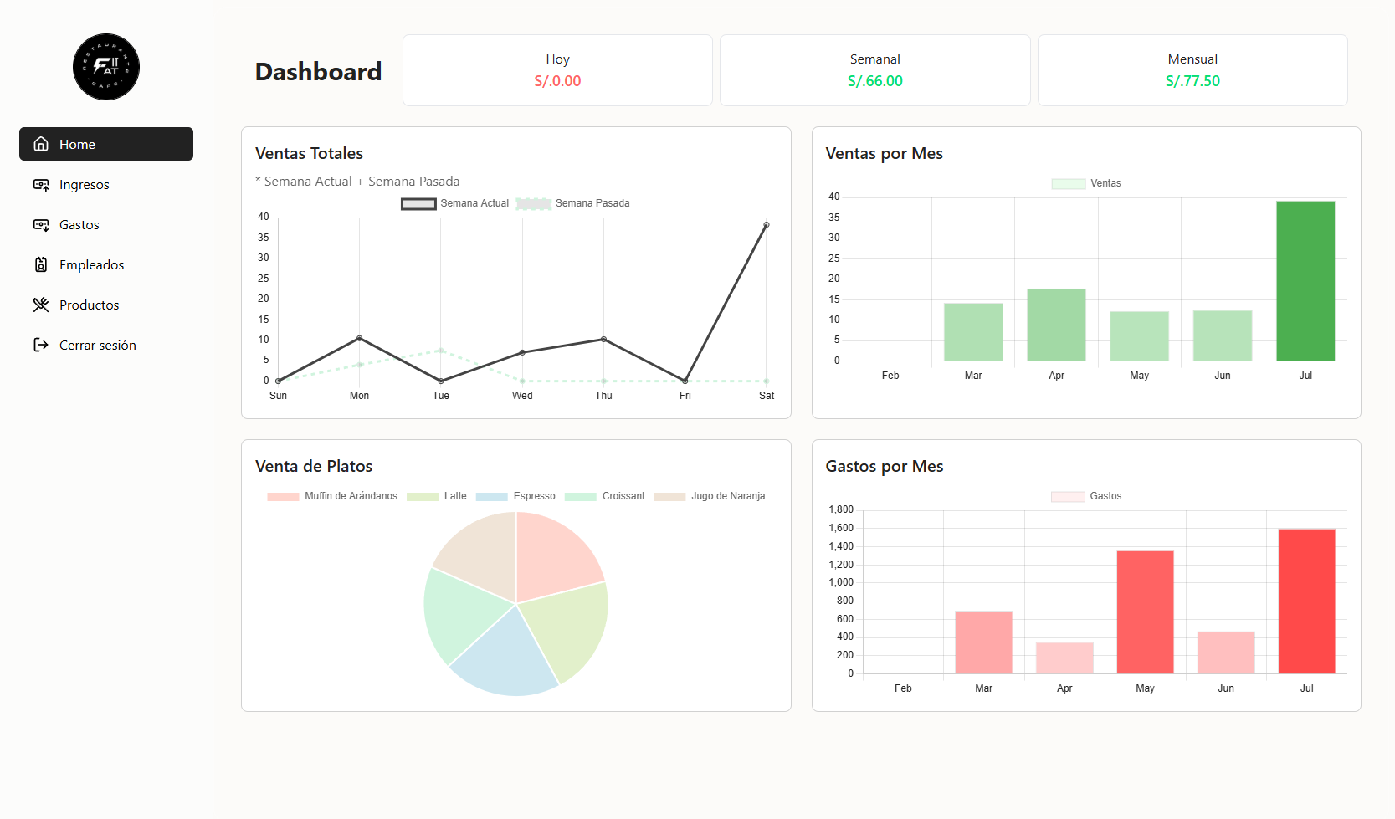Click the Productos utensils icon
This screenshot has height=819, width=1395.
tap(41, 305)
